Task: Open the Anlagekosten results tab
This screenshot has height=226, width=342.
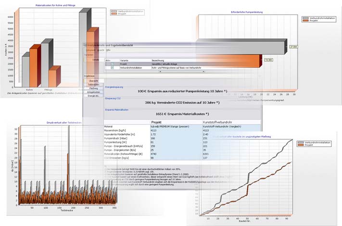Action: pyautogui.click(x=93, y=92)
